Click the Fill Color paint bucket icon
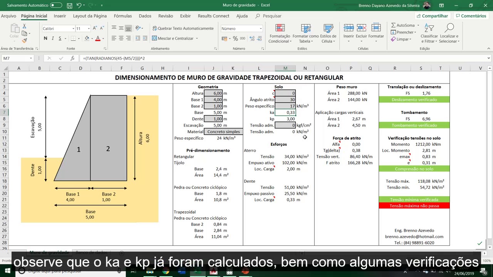The width and height of the screenshot is (493, 277). pyautogui.click(x=87, y=38)
